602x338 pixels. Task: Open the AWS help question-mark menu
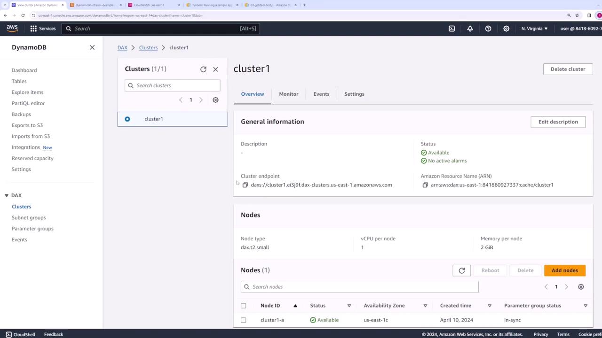coord(488,29)
